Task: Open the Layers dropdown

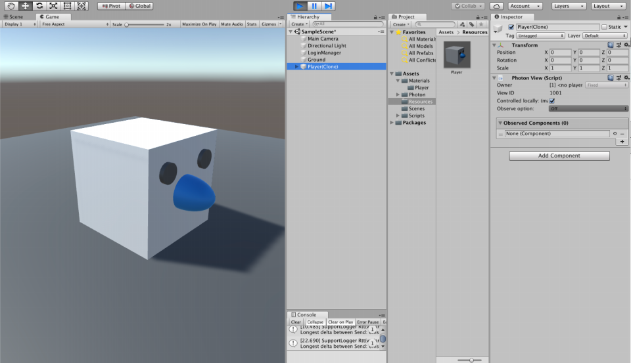Action: (x=568, y=6)
